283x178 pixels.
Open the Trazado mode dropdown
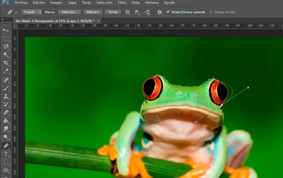(x=32, y=12)
